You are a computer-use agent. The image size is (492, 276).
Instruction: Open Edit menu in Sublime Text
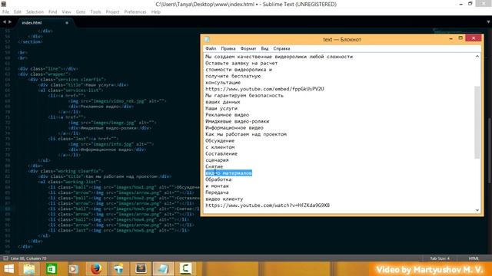tap(18, 12)
